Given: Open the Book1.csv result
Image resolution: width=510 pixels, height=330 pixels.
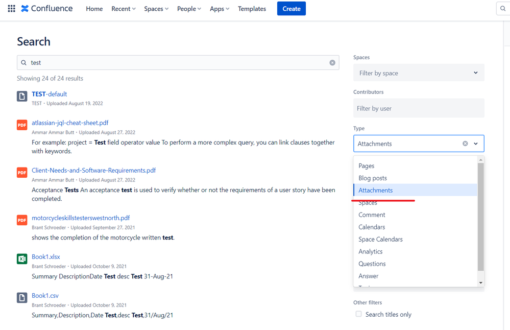Looking at the screenshot, I should click(x=45, y=295).
